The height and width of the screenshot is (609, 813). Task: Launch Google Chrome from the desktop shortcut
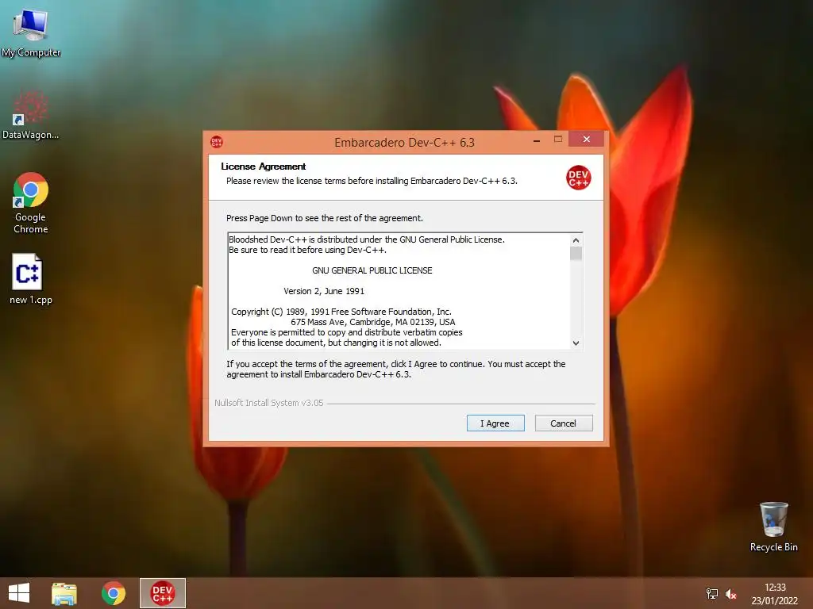(x=31, y=203)
